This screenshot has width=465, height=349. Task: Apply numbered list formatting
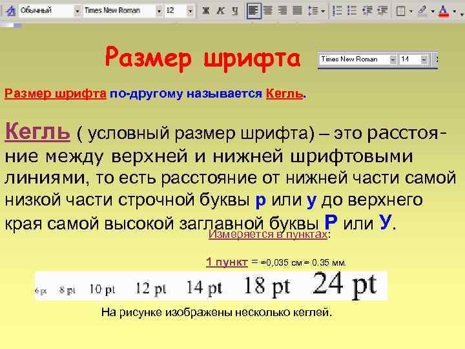[337, 11]
